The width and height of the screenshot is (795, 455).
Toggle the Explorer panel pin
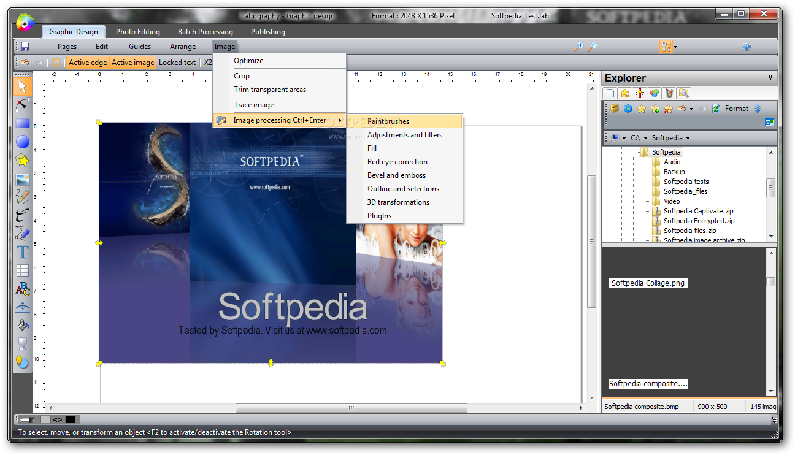pos(770,78)
